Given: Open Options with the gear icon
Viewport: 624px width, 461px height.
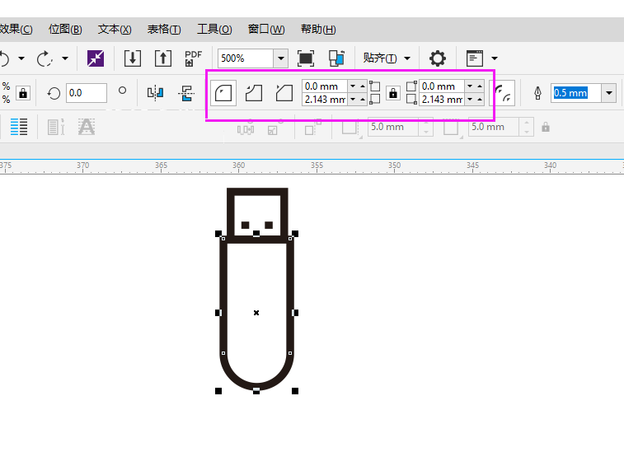Looking at the screenshot, I should pos(438,58).
